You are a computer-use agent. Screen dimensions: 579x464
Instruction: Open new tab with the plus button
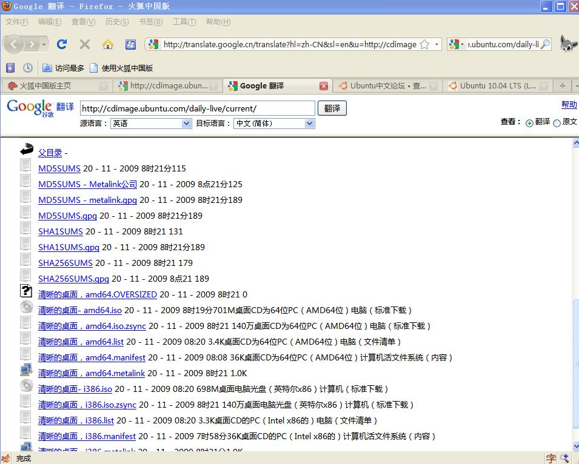pyautogui.click(x=563, y=86)
